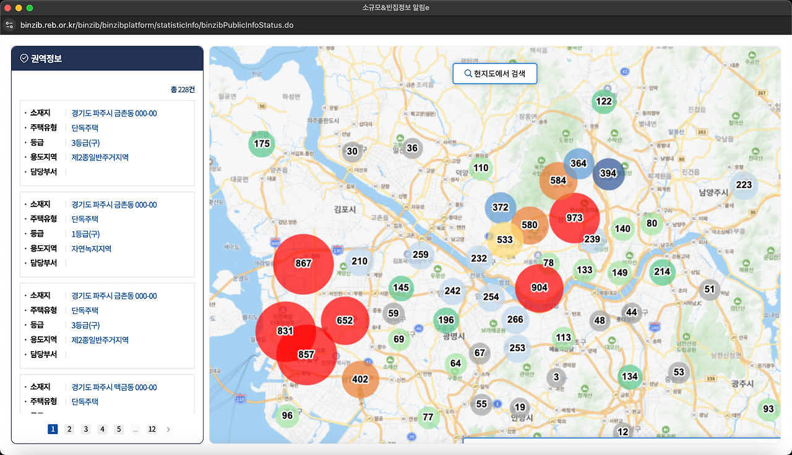This screenshot has width=792, height=455.
Task: Click the 현지도에서 검색 button
Action: (494, 74)
